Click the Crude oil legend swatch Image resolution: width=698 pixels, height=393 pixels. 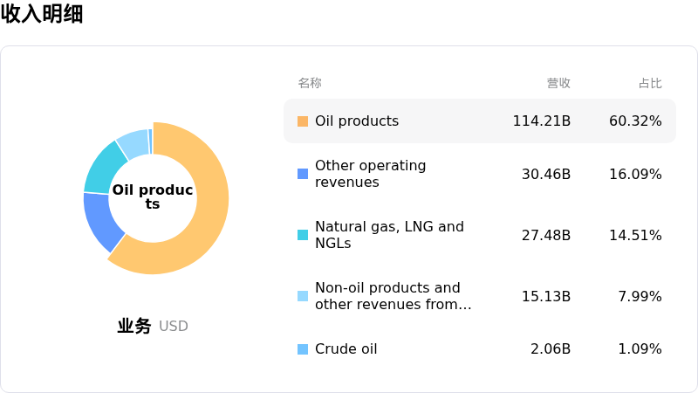click(303, 349)
